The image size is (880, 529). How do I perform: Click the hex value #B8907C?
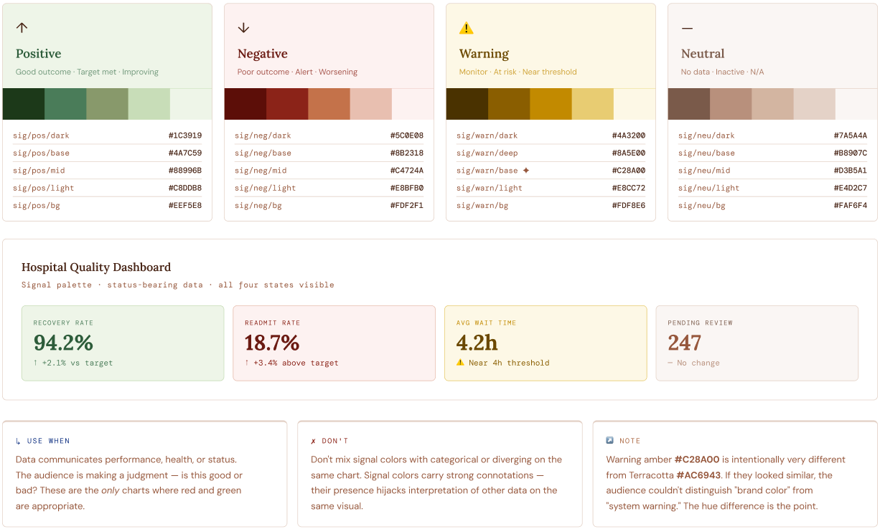coord(851,153)
